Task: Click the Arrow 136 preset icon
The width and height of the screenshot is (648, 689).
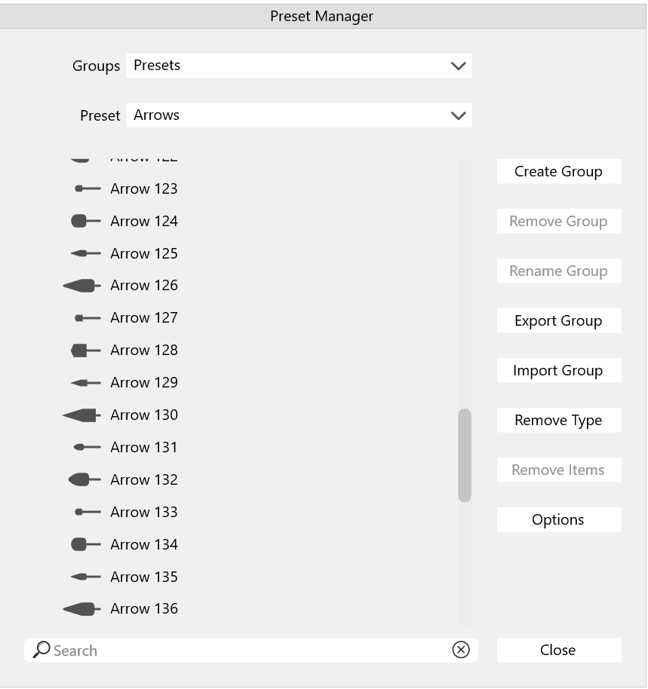Action: point(81,609)
